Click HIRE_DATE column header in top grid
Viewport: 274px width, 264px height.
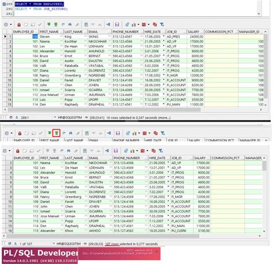155,32
